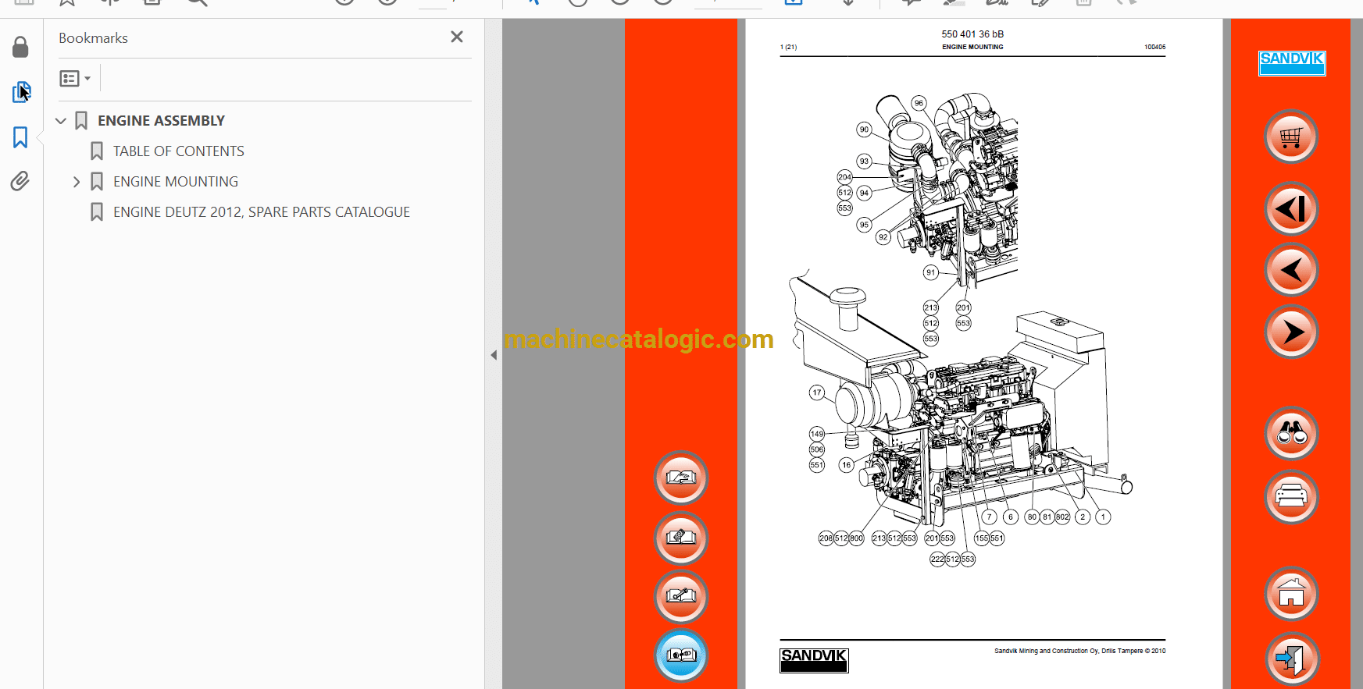Close the Bookmarks panel
The width and height of the screenshot is (1363, 689).
[457, 37]
